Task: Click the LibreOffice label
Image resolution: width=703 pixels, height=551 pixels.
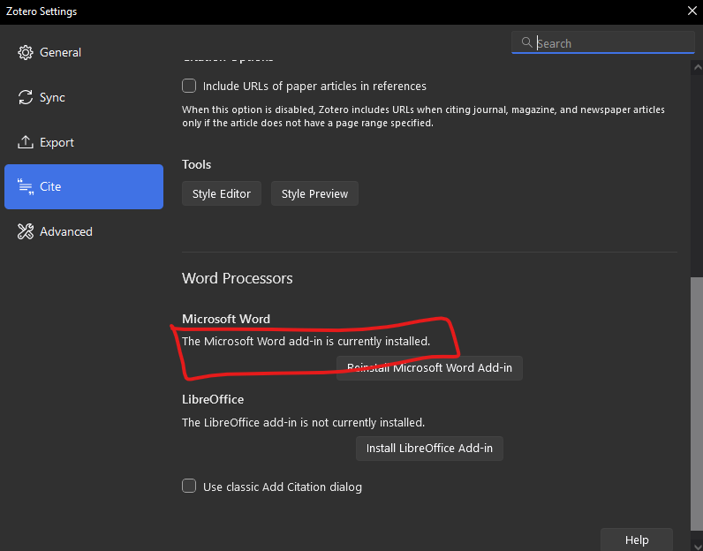Action: [x=213, y=399]
